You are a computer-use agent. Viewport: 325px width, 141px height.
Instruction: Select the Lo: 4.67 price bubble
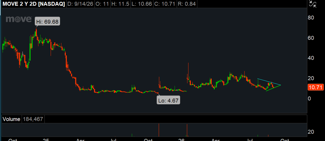tap(168, 100)
